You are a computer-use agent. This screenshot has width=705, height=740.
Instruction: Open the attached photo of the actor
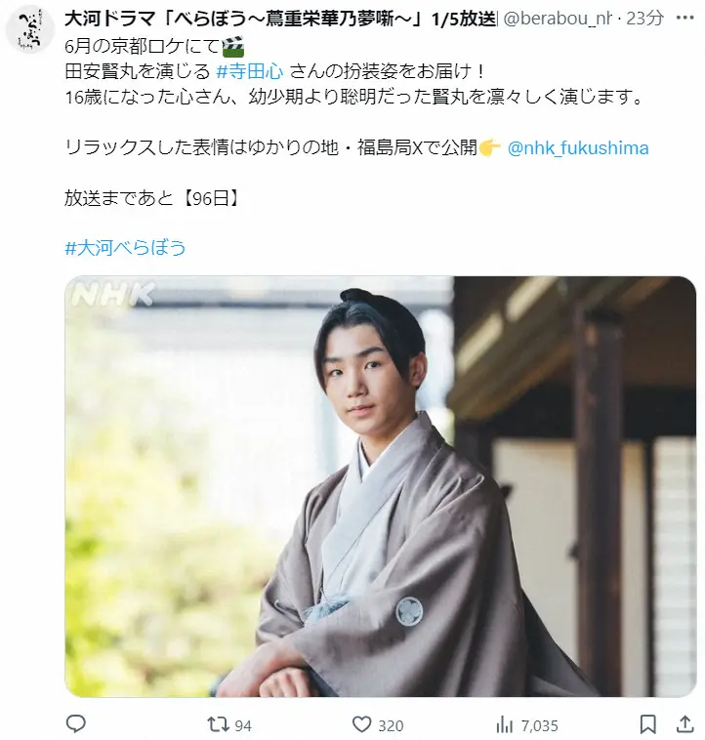381,486
